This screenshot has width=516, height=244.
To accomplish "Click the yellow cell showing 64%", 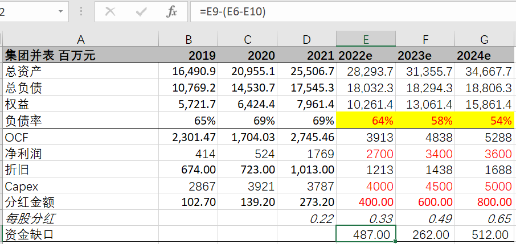I will 366,121.
